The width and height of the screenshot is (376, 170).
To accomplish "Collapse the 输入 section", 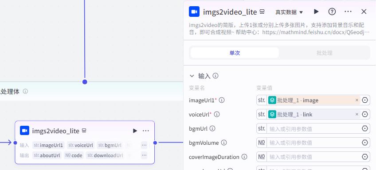I will pos(192,76).
